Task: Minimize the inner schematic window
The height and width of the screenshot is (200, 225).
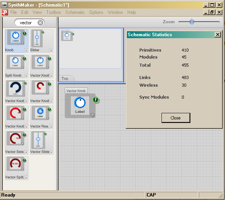Action: [206, 12]
